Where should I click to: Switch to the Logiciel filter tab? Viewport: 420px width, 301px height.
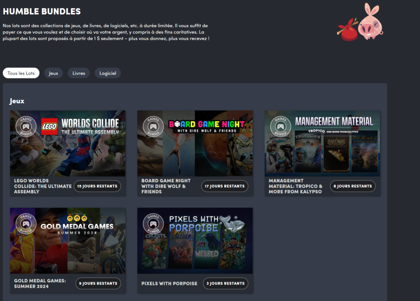click(x=108, y=73)
